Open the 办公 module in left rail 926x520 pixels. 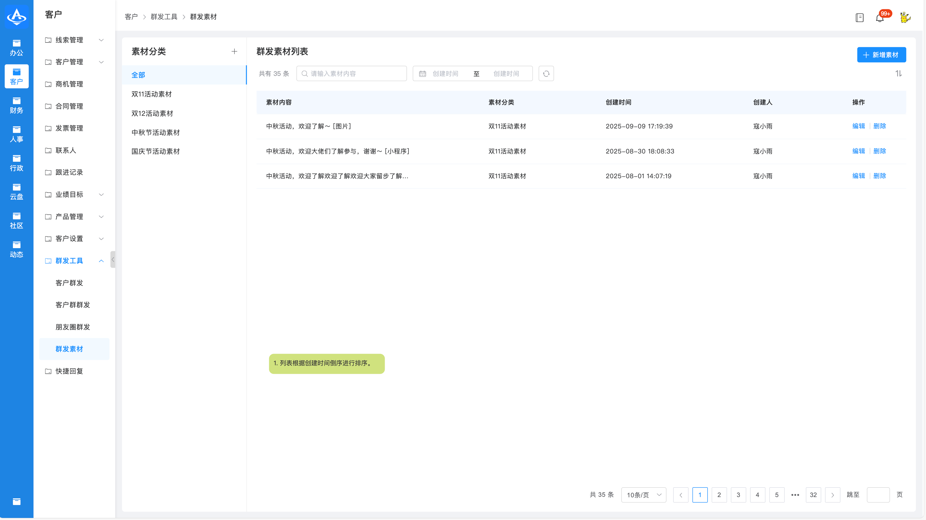pyautogui.click(x=17, y=47)
